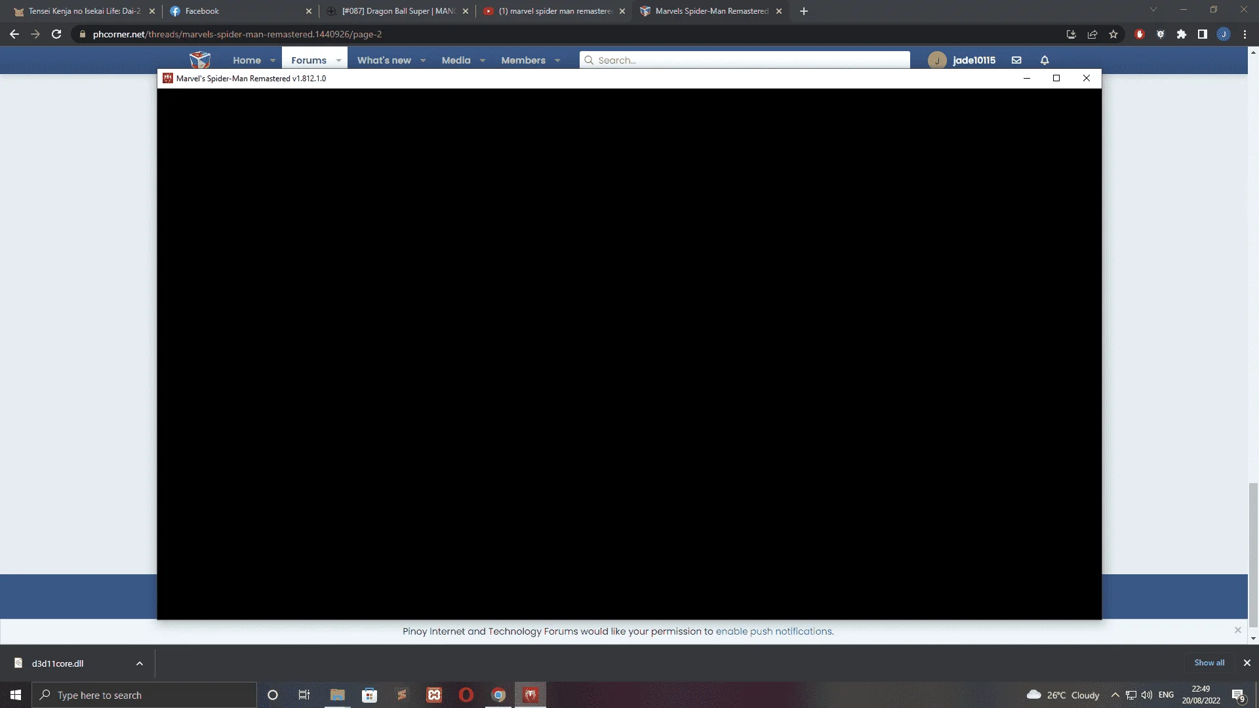Open XAMPP from taskbar
This screenshot has height=708, width=1259.
[x=434, y=695]
